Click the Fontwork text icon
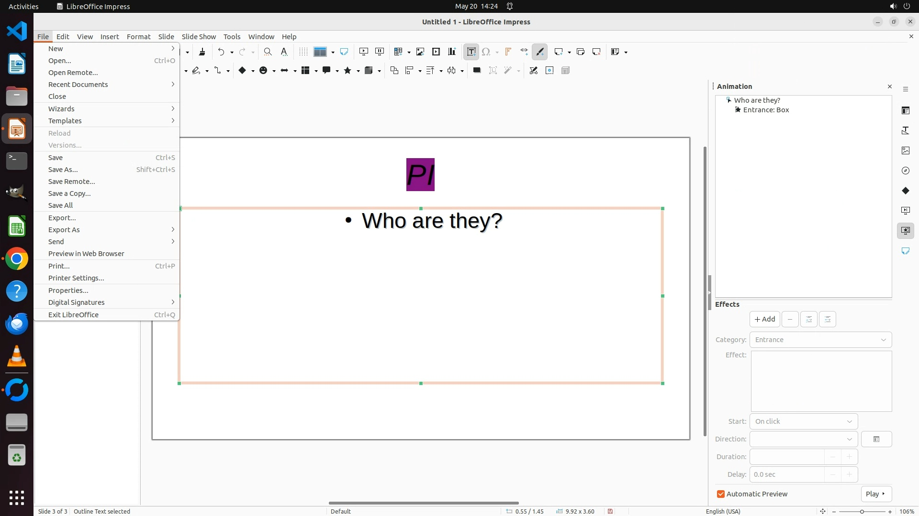Screen dimensions: 919x516 pyautogui.click(x=508, y=52)
